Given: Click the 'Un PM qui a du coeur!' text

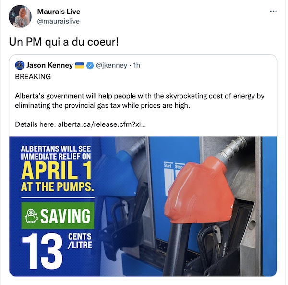Looking at the screenshot, I should coord(64,42).
